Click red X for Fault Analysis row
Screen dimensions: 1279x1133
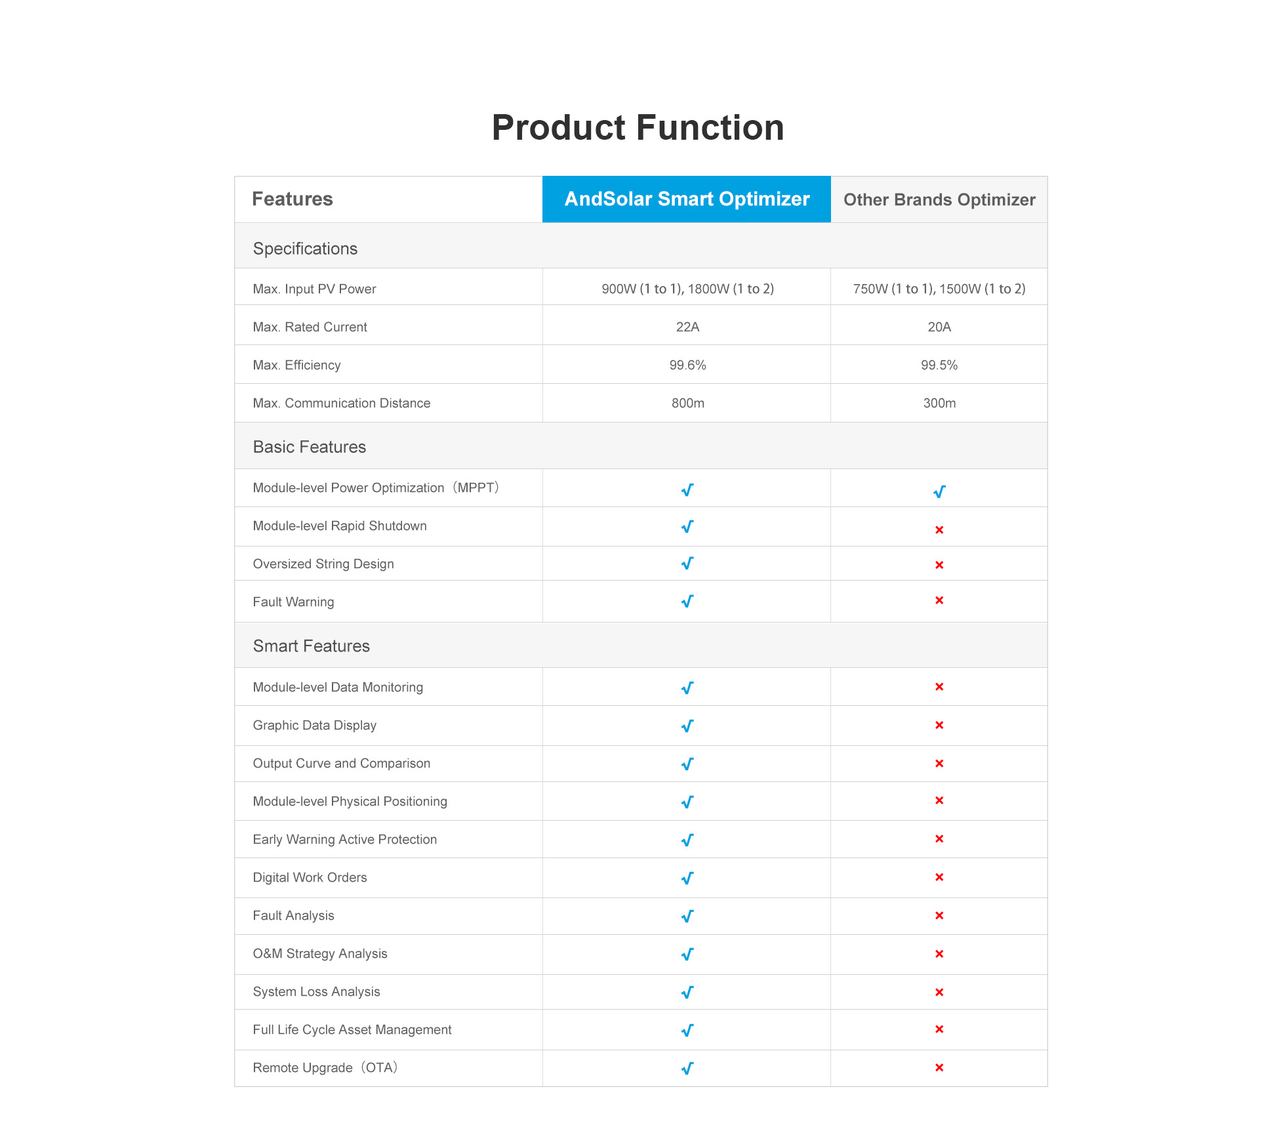(939, 915)
